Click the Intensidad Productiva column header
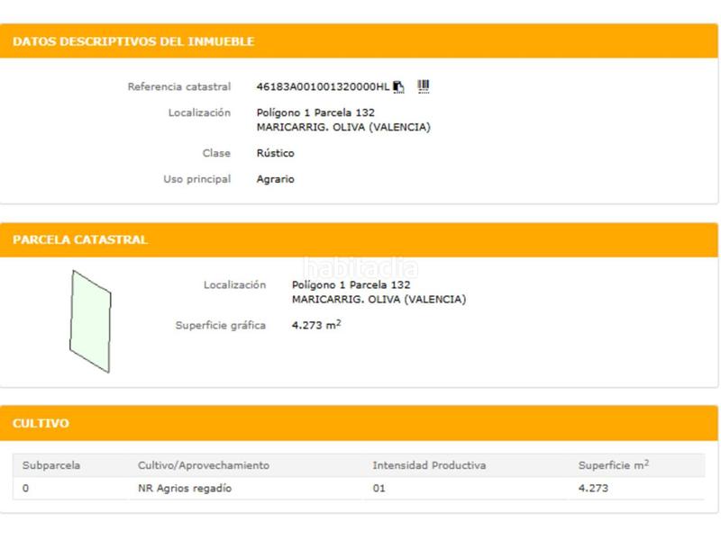 coord(429,465)
